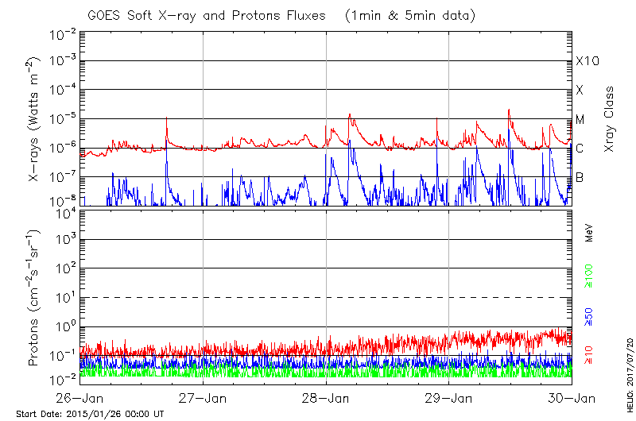Click the HELIO 2017/07/20 timestamp
Screen dimensions: 636x421
pos(629,369)
